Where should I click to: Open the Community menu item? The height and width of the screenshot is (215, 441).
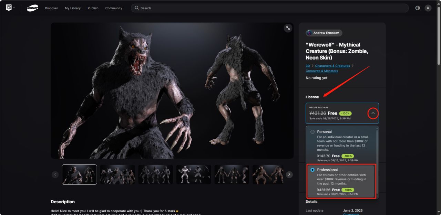tap(114, 8)
